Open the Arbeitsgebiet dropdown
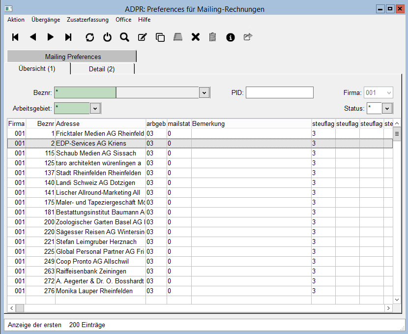408x334 pixels. (x=95, y=108)
